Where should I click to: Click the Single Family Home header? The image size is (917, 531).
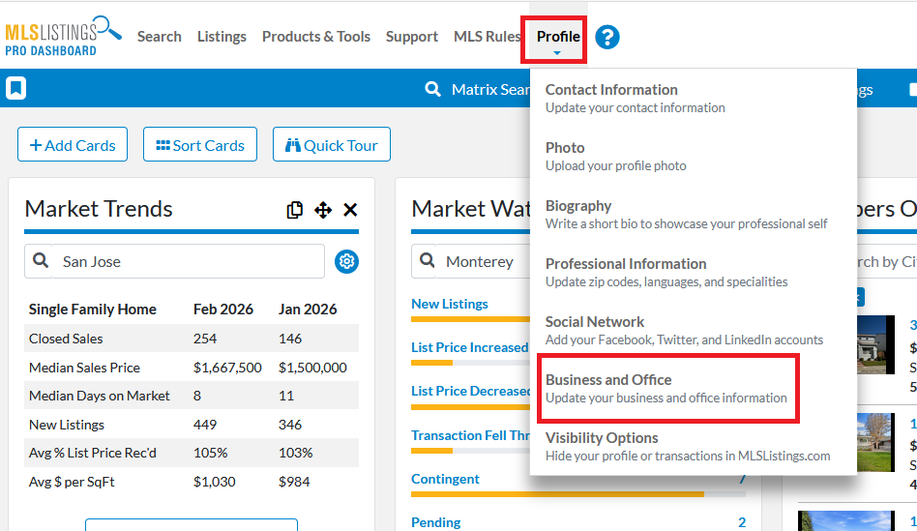93,309
